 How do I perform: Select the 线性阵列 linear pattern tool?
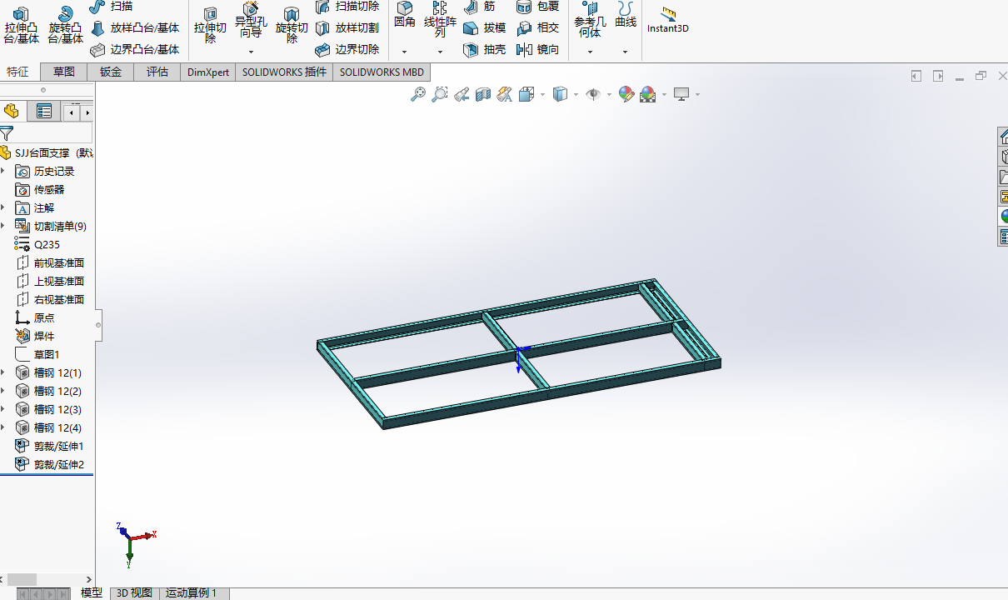tap(440, 20)
